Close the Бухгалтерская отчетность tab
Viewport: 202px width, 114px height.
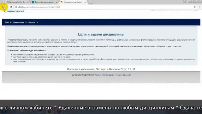pos(56,2)
